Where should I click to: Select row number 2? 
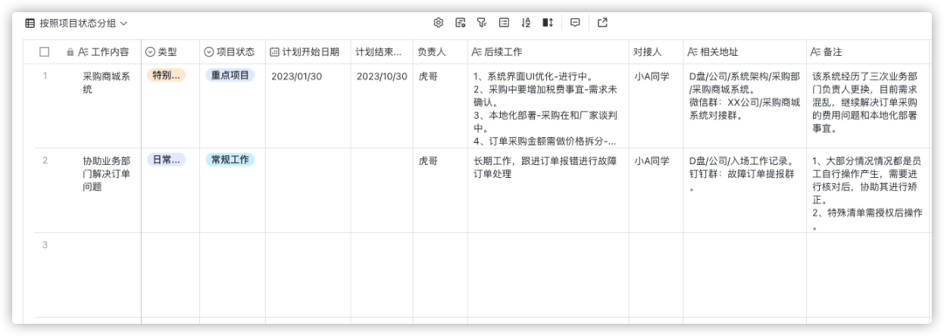[45, 161]
